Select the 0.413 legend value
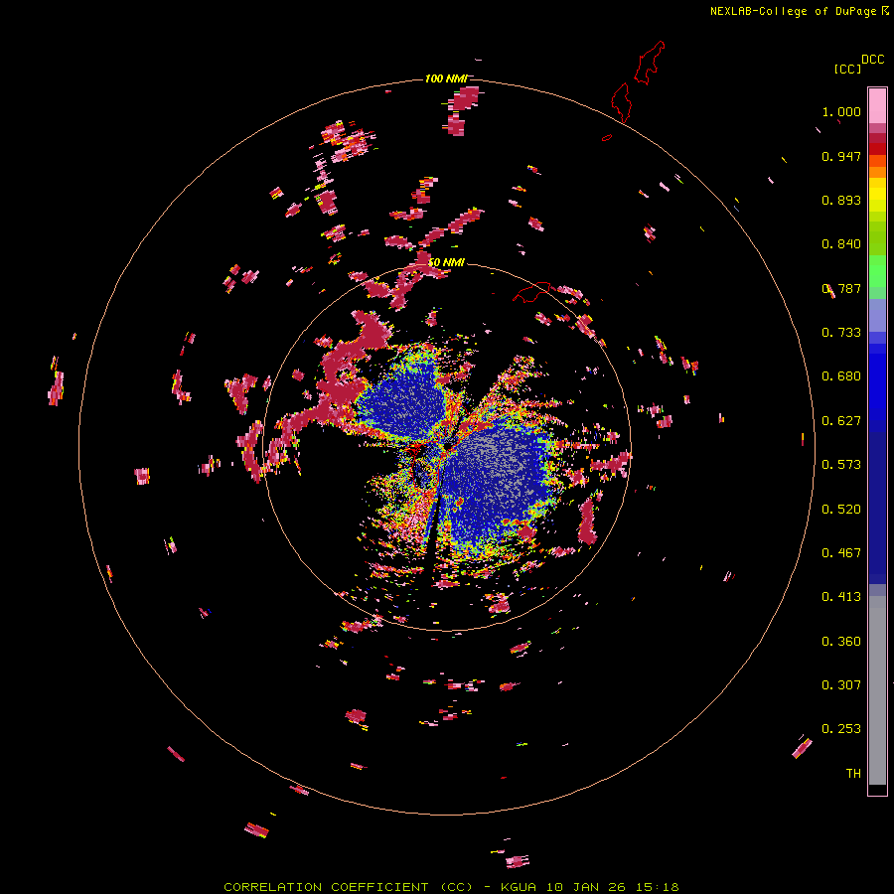The height and width of the screenshot is (894, 894). [841, 597]
